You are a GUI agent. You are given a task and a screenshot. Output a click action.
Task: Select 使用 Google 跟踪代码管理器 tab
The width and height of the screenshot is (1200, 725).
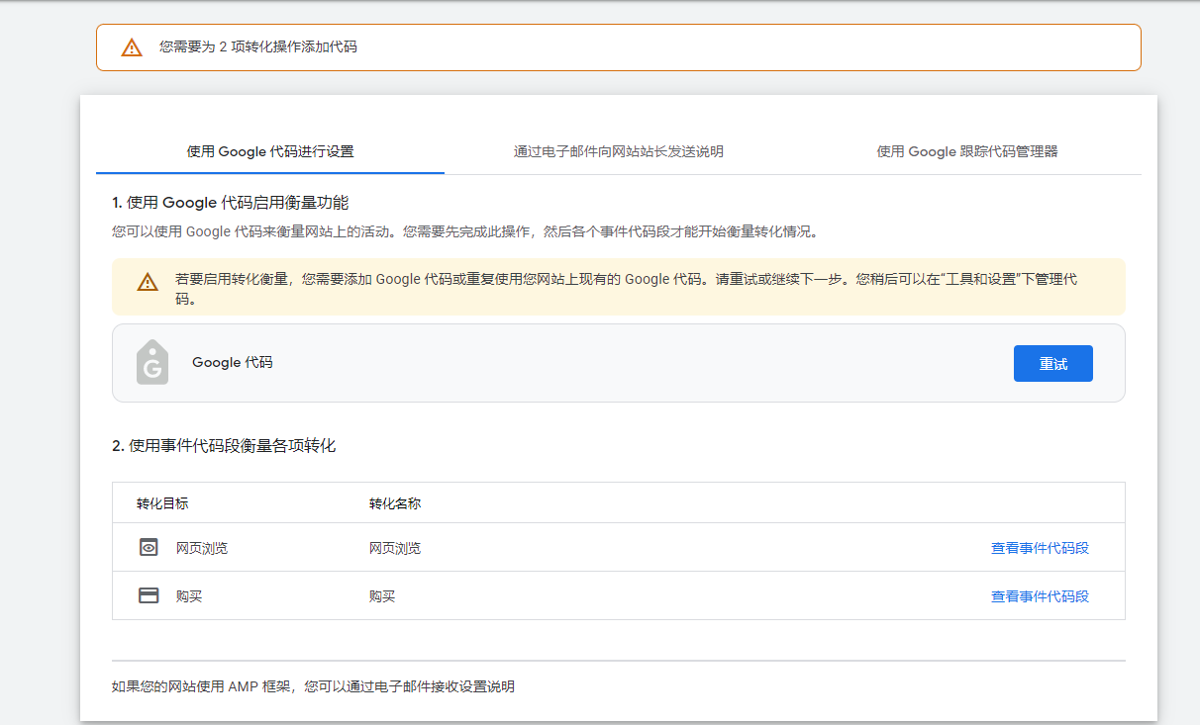coord(967,151)
